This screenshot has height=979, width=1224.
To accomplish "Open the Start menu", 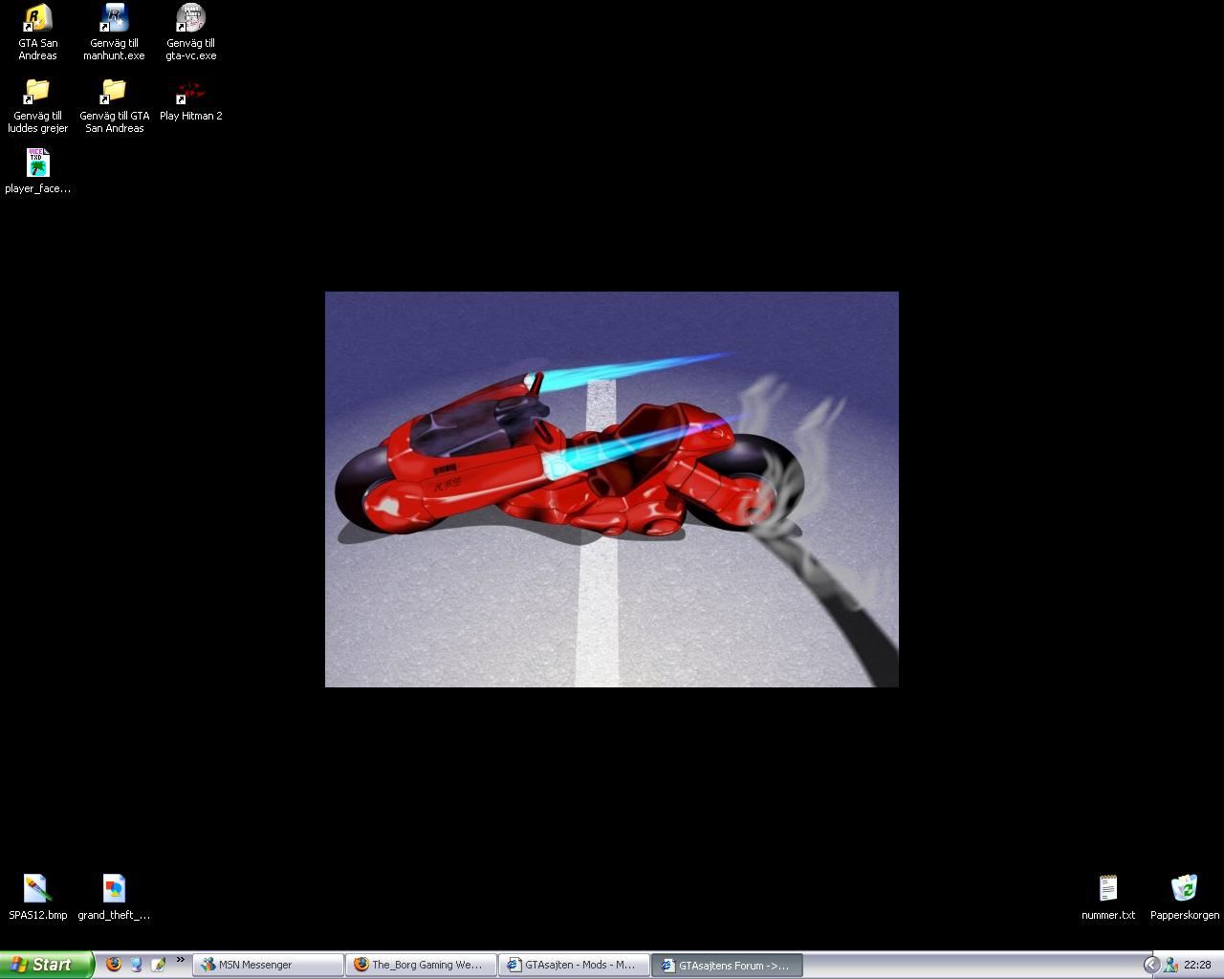I will [x=47, y=965].
